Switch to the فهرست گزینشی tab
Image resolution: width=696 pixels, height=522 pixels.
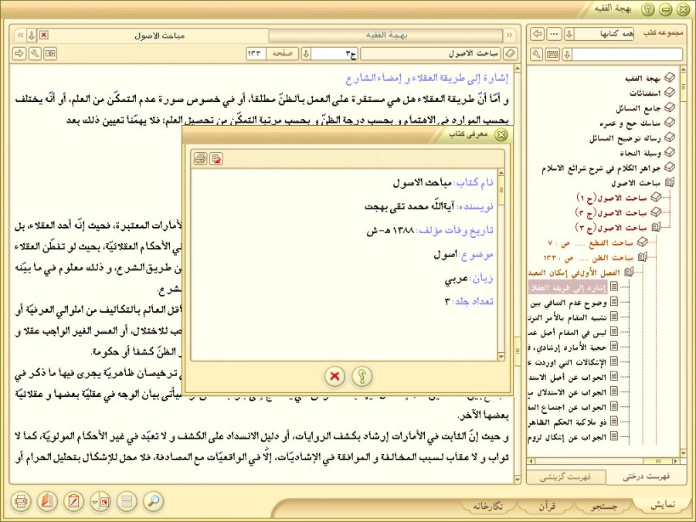566,477
